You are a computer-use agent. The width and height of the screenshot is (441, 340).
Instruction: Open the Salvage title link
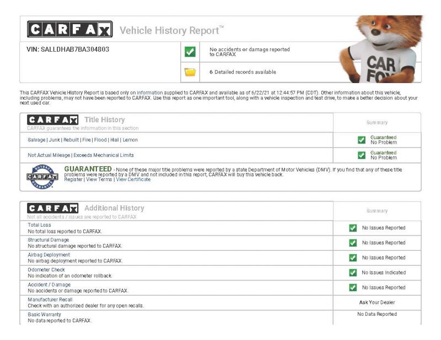[36, 140]
